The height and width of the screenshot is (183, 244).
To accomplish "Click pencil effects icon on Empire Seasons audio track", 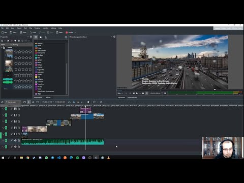I will [x=12, y=140].
